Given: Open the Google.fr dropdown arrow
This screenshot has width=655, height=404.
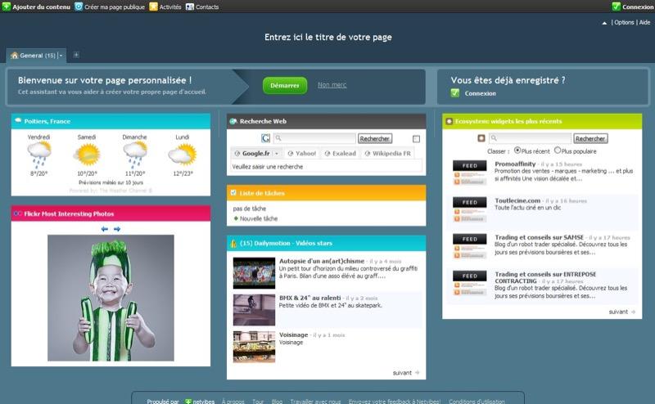Looking at the screenshot, I should point(277,154).
